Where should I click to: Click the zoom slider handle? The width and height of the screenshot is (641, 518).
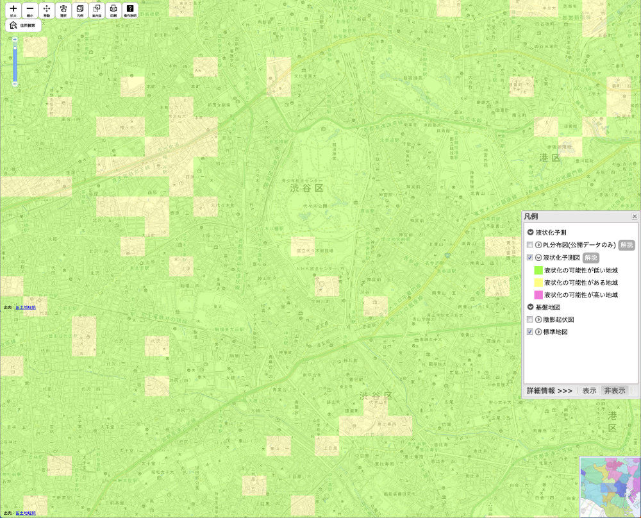coord(15,48)
